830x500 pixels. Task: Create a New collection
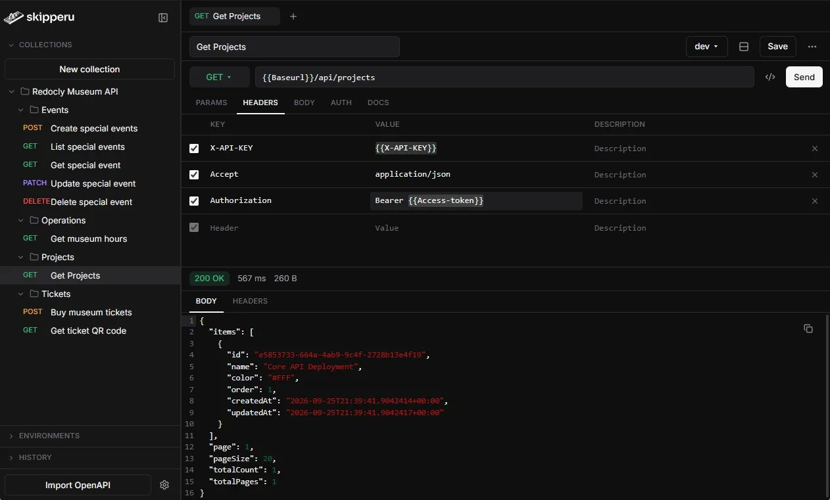tap(89, 69)
